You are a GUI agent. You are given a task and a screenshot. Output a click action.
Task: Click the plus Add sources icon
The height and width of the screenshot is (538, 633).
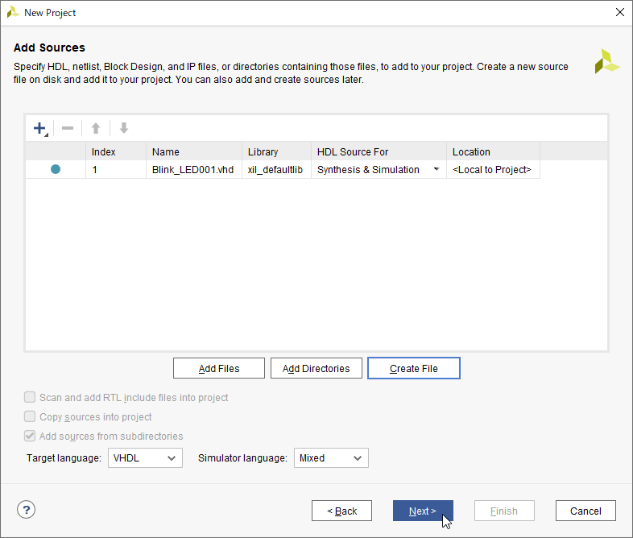point(39,128)
